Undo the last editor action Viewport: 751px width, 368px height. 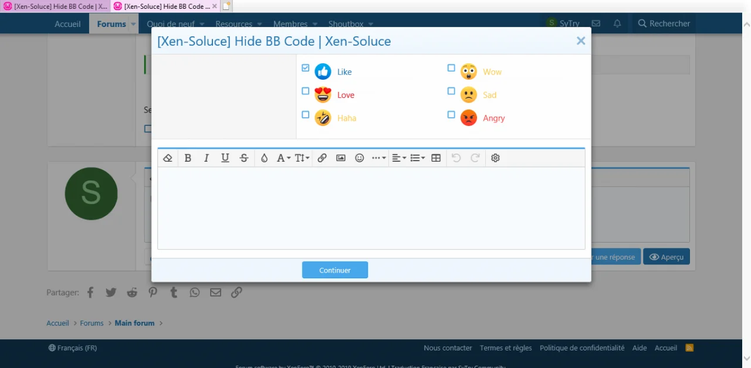coord(456,158)
